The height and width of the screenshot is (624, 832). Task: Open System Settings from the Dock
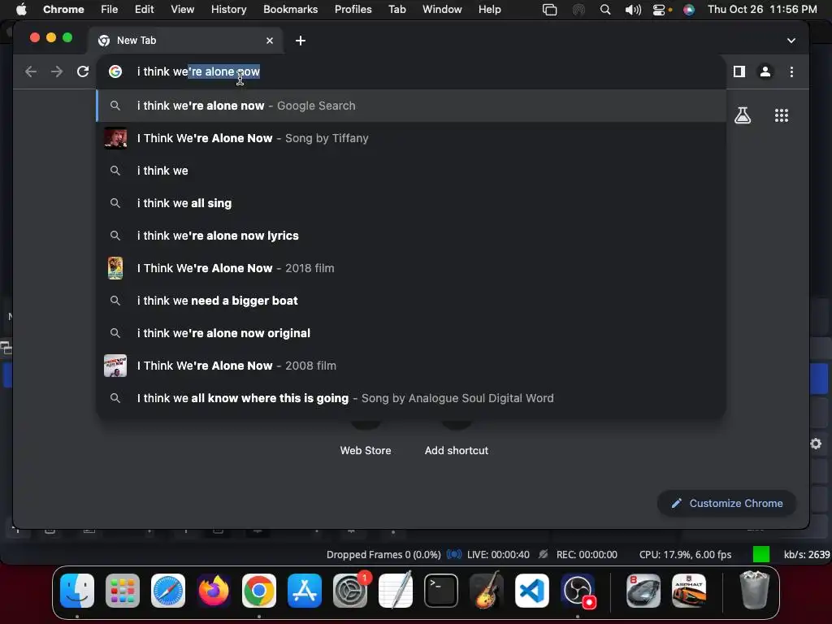tap(350, 591)
